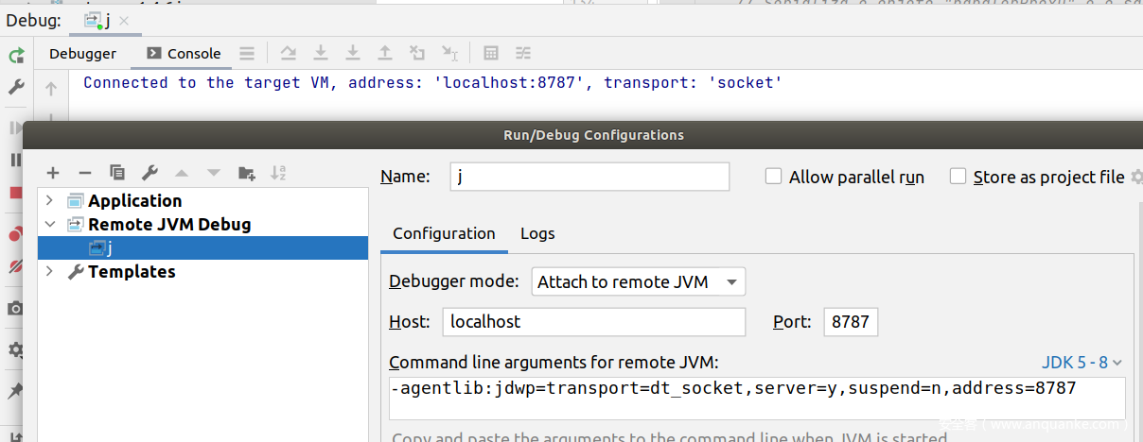Image resolution: width=1143 pixels, height=442 pixels.
Task: Open the JDK 5 - 8 version dropdown
Action: [1081, 363]
